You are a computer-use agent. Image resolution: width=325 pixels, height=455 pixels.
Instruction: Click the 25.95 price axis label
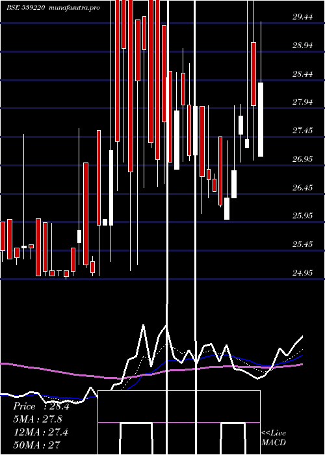302,216
